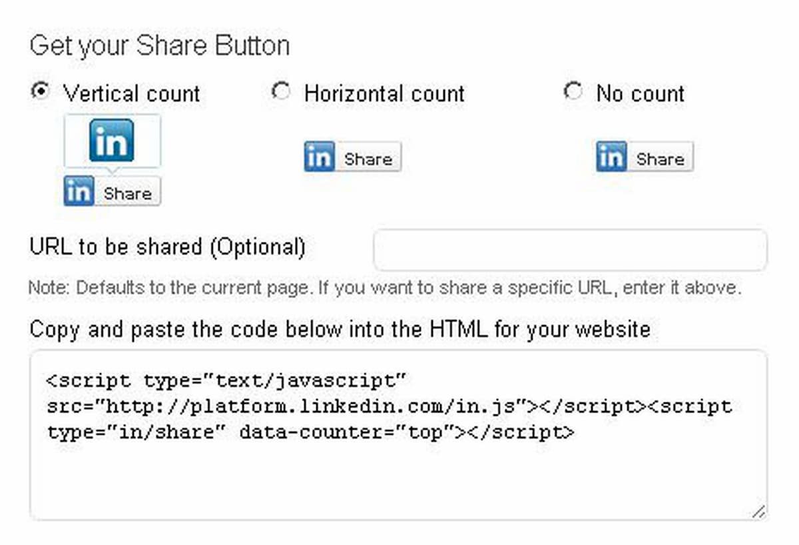This screenshot has width=799, height=545.
Task: Click LinkedIn icon in horizontal count Share button
Action: pyautogui.click(x=319, y=157)
